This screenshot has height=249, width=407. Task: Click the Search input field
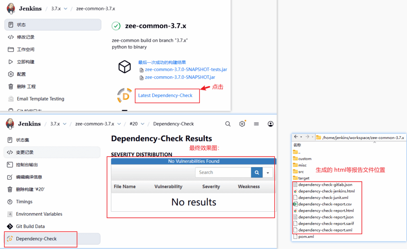(223, 172)
